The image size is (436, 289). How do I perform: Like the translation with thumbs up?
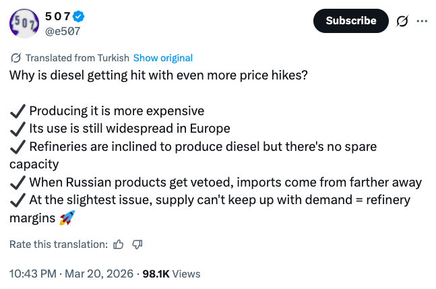tap(119, 245)
